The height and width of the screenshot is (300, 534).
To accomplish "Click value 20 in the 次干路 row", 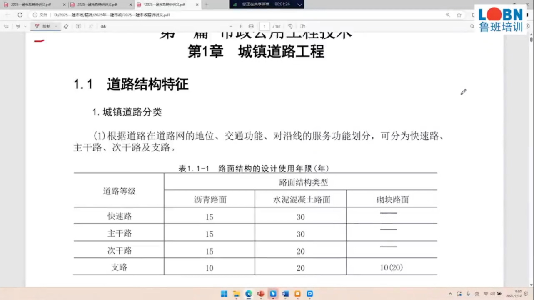I will [301, 251].
